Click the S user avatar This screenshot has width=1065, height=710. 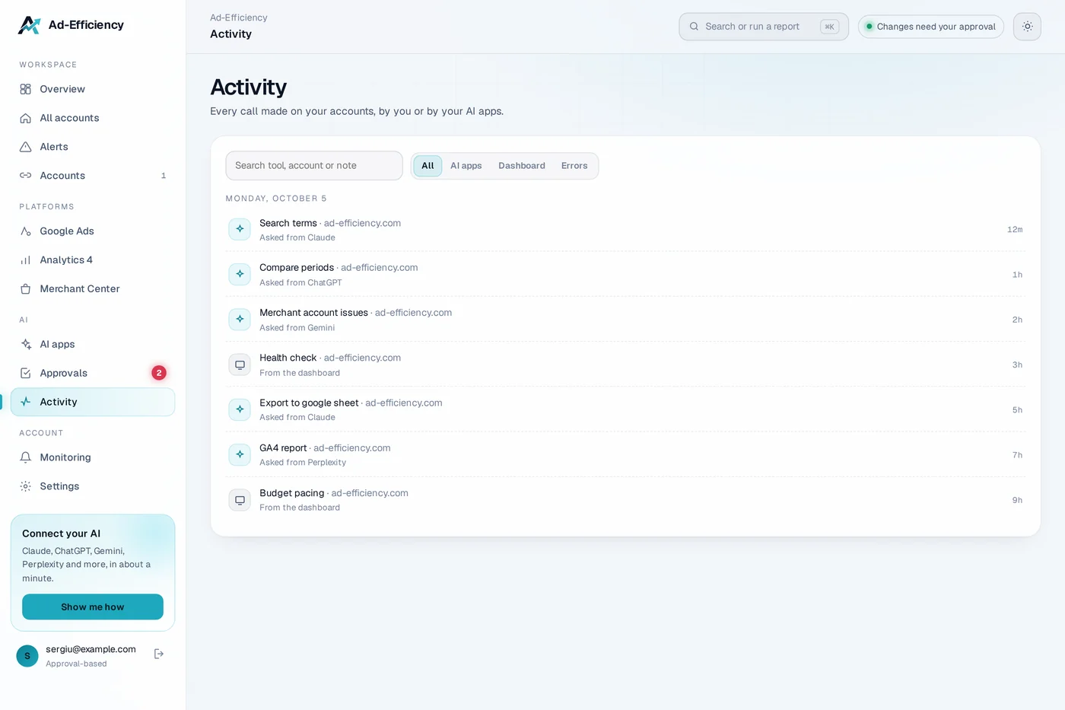[x=27, y=656]
